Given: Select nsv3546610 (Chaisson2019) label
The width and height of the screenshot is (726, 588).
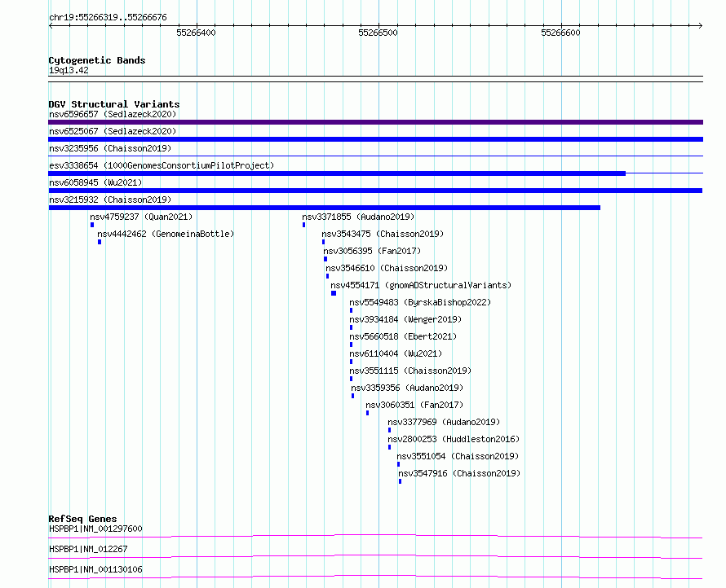Looking at the screenshot, I should tap(387, 268).
